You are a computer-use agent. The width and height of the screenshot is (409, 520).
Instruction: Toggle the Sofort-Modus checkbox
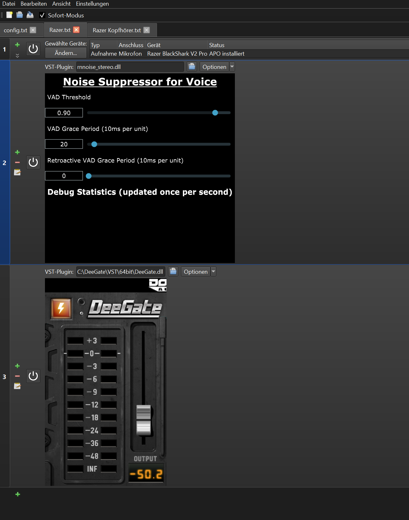coord(42,15)
